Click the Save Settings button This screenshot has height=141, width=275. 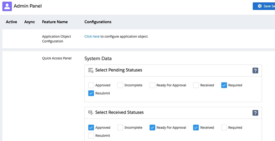coord(264,6)
